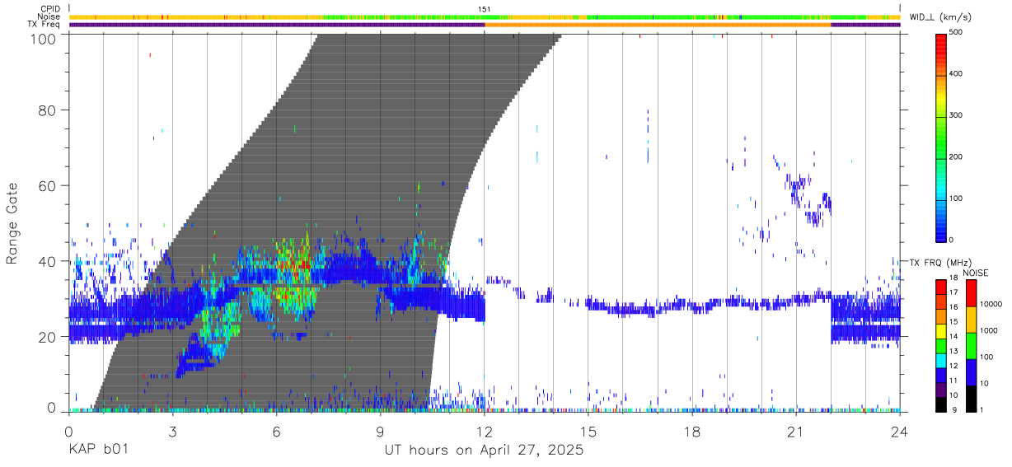Click the CPID value 151
This screenshot has height=467, width=1012.
(x=484, y=9)
